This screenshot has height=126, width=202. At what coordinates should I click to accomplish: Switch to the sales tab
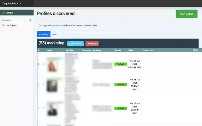[55, 34]
